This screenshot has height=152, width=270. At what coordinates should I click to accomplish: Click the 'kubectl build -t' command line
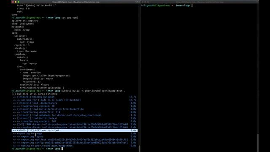93,91
